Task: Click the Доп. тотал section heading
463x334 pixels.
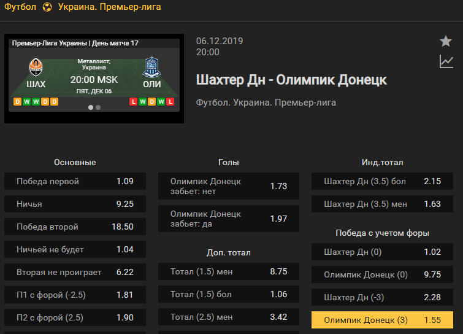Action: (229, 252)
